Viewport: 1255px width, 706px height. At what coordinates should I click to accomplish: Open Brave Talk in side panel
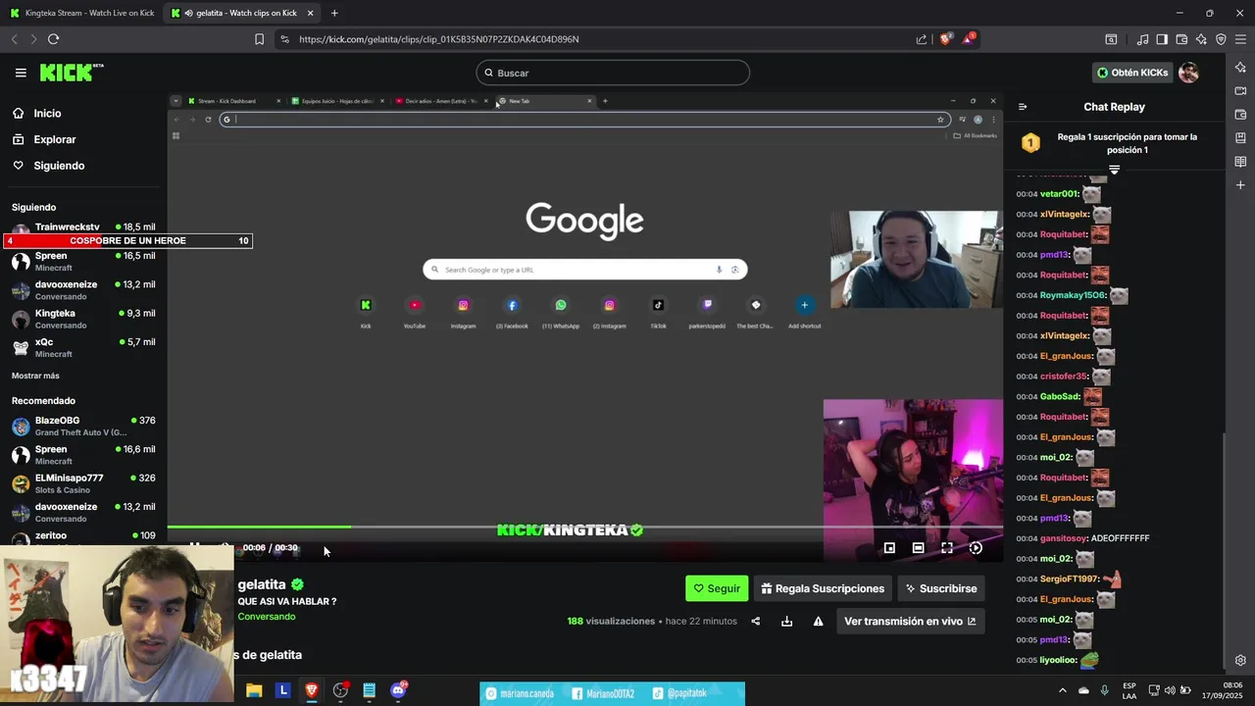(x=1240, y=90)
